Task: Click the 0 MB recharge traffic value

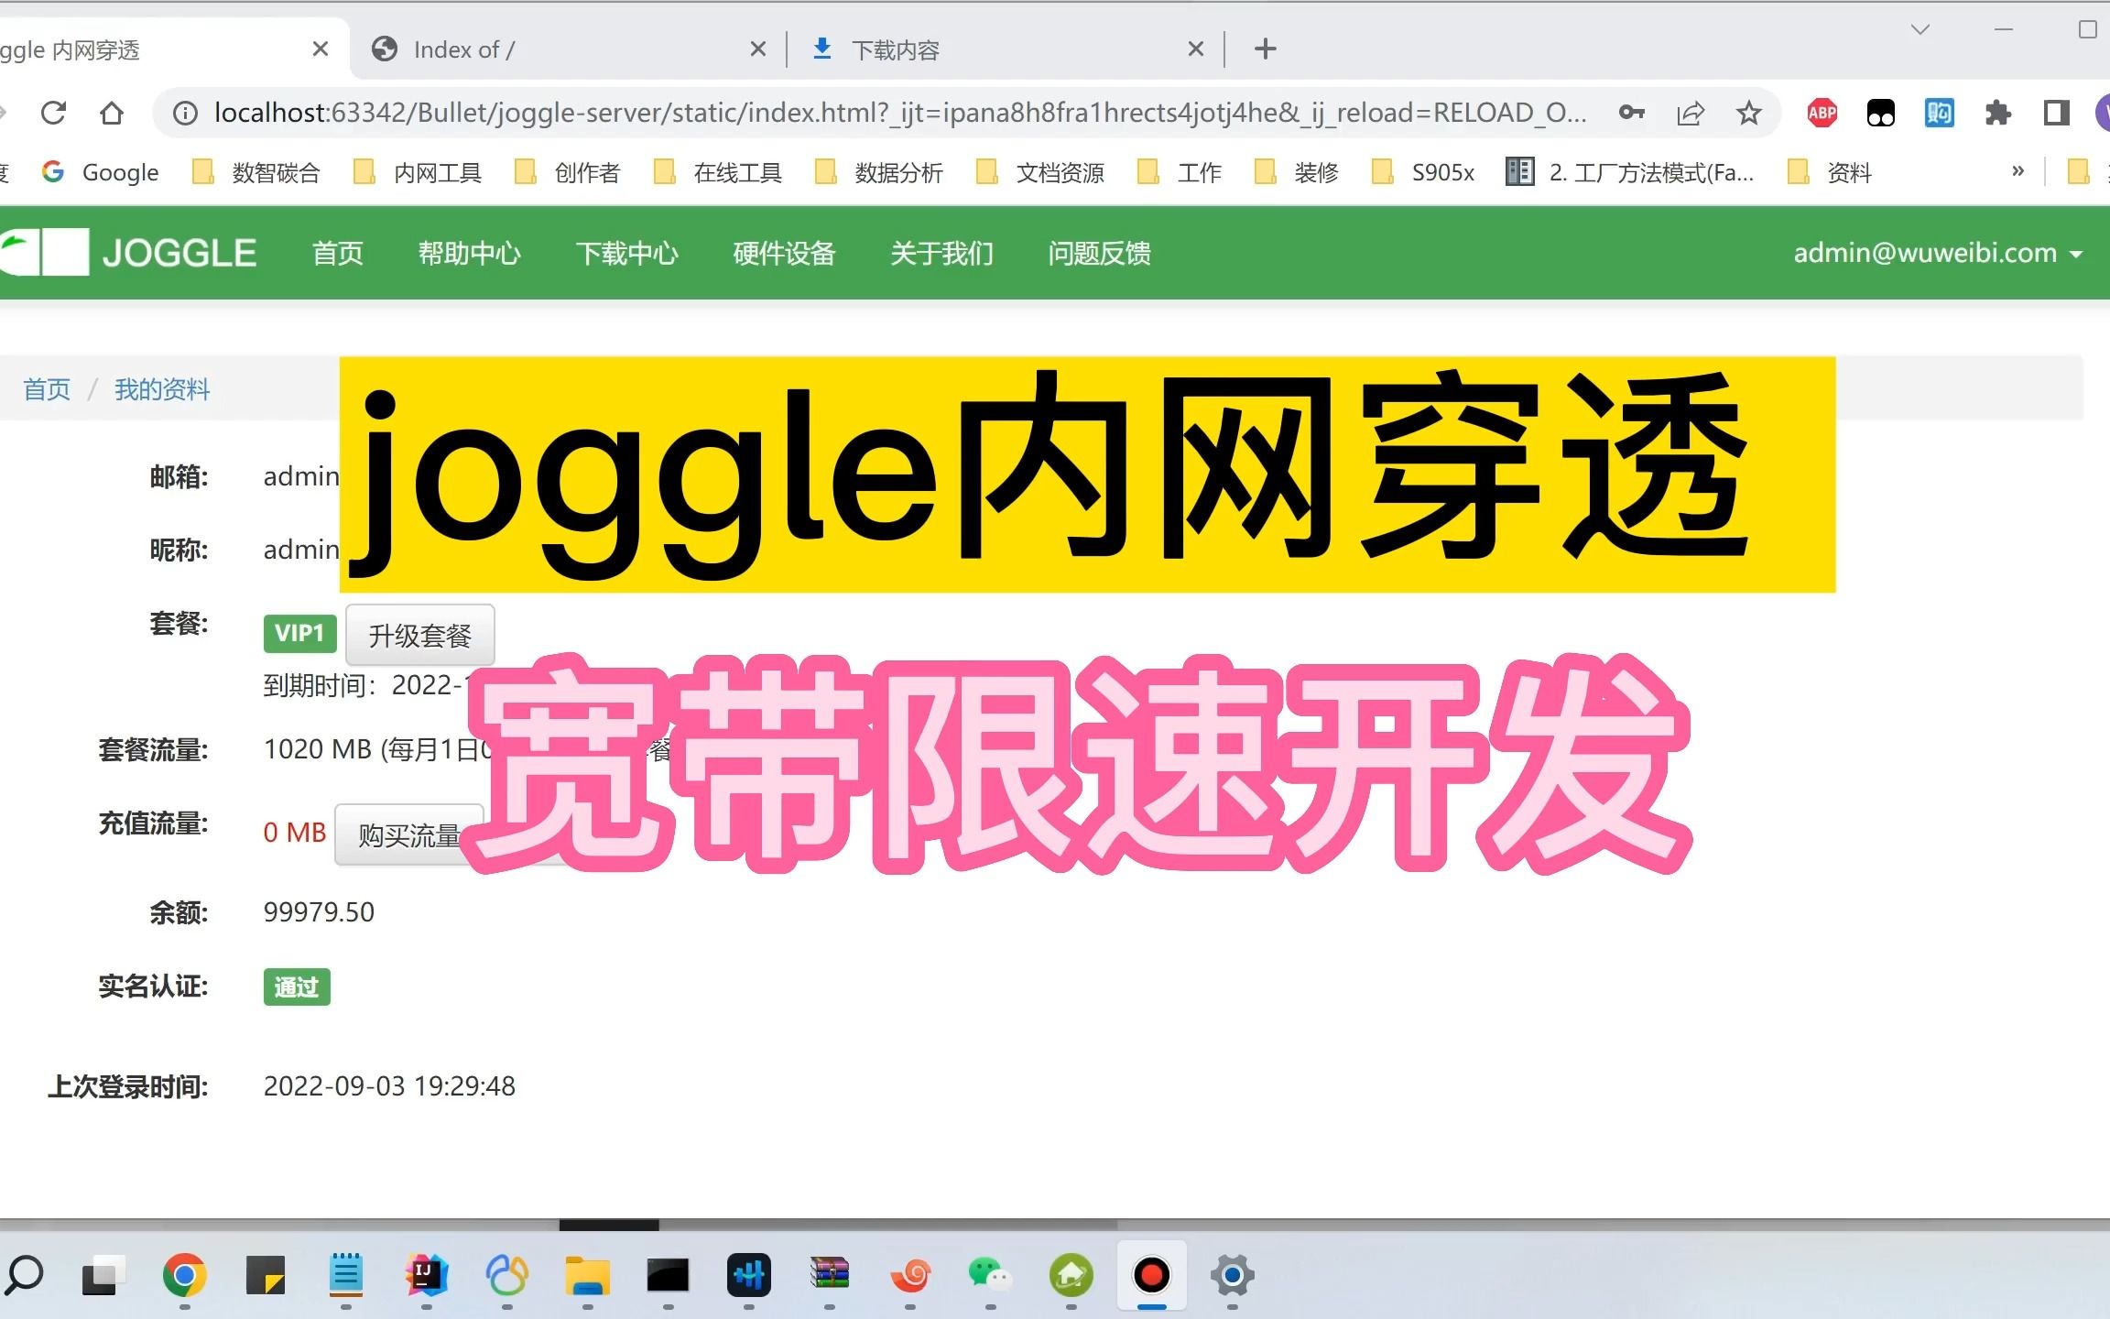Action: pos(295,833)
